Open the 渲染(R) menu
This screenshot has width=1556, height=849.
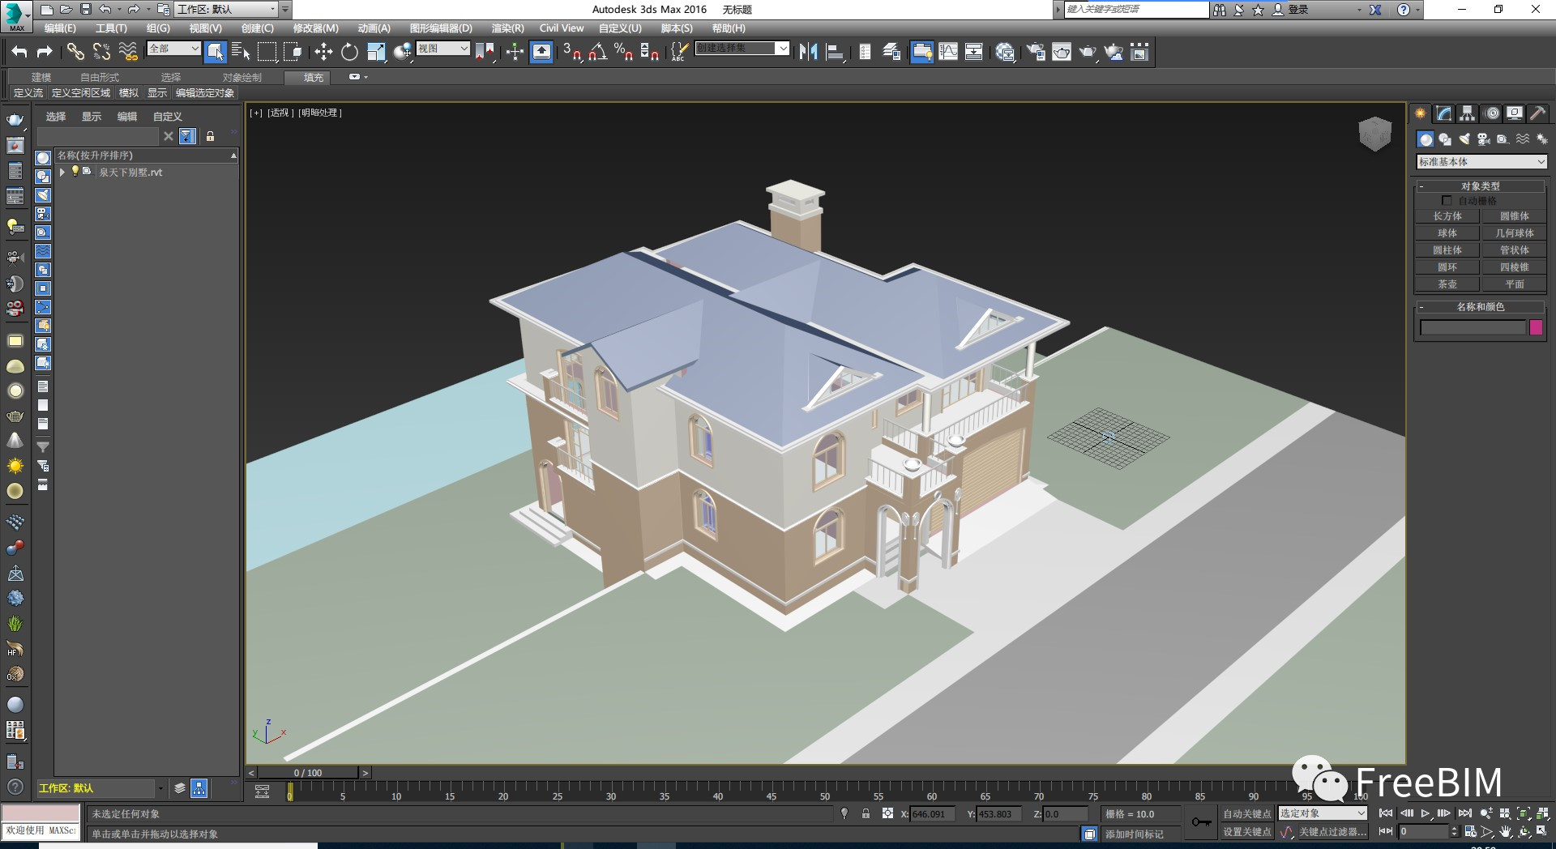(x=508, y=28)
